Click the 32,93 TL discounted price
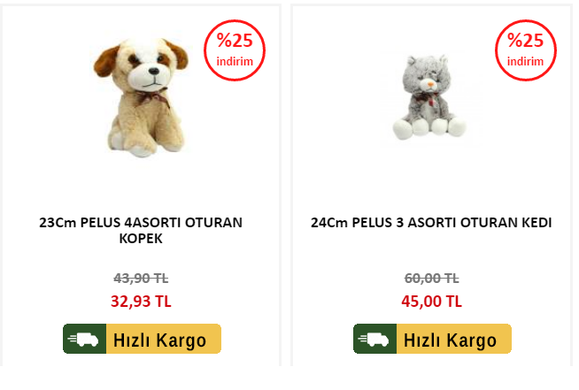The image size is (579, 390). [141, 301]
